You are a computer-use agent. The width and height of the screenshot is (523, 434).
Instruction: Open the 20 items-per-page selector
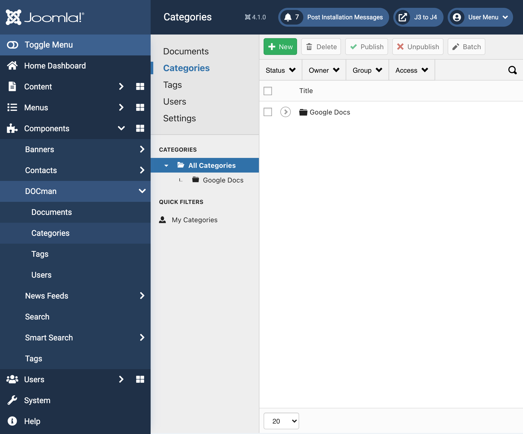(281, 421)
